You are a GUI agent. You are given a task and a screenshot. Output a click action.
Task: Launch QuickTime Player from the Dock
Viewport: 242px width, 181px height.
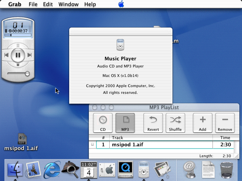[126, 169]
